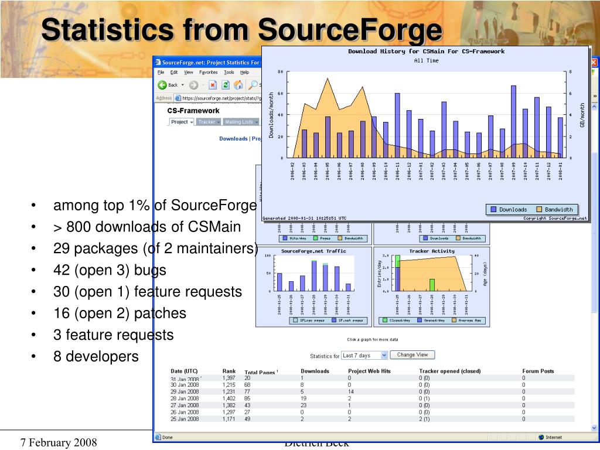
Task: Click the '42 (open 3) bugs' bullet
Action: [x=110, y=270]
